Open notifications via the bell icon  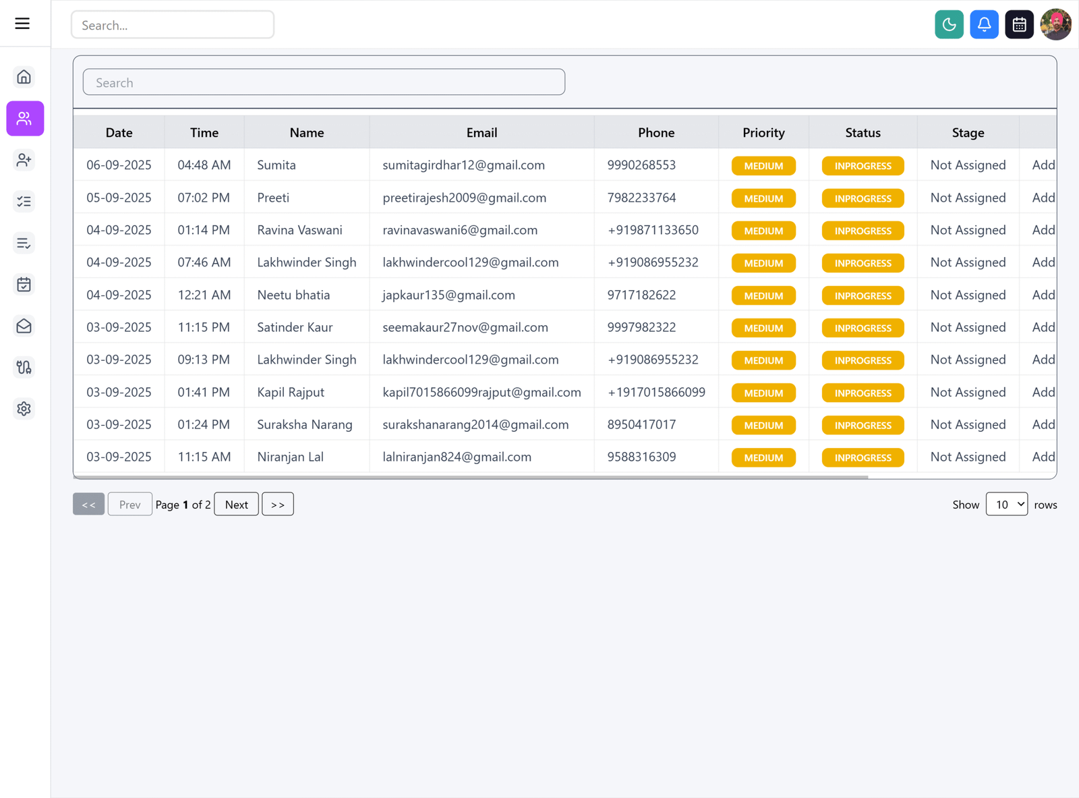[x=984, y=24]
